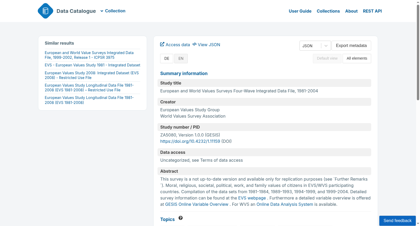Select the Default view toggle
The image size is (420, 226).
(x=327, y=59)
